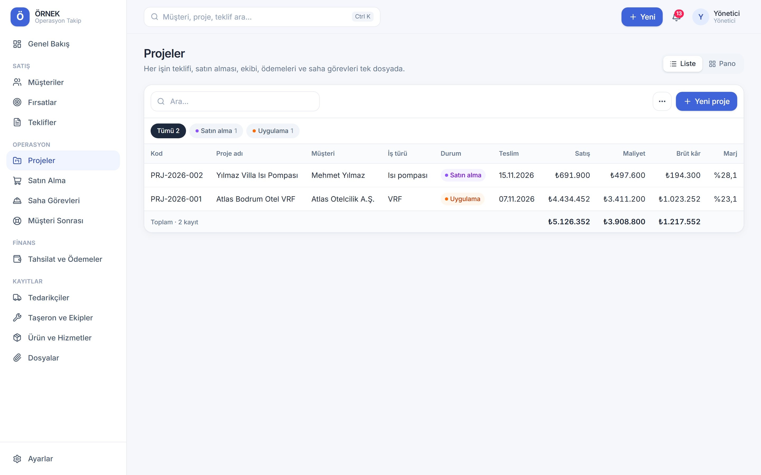The width and height of the screenshot is (761, 475).
Task: Click the Y user avatar
Action: click(x=701, y=17)
